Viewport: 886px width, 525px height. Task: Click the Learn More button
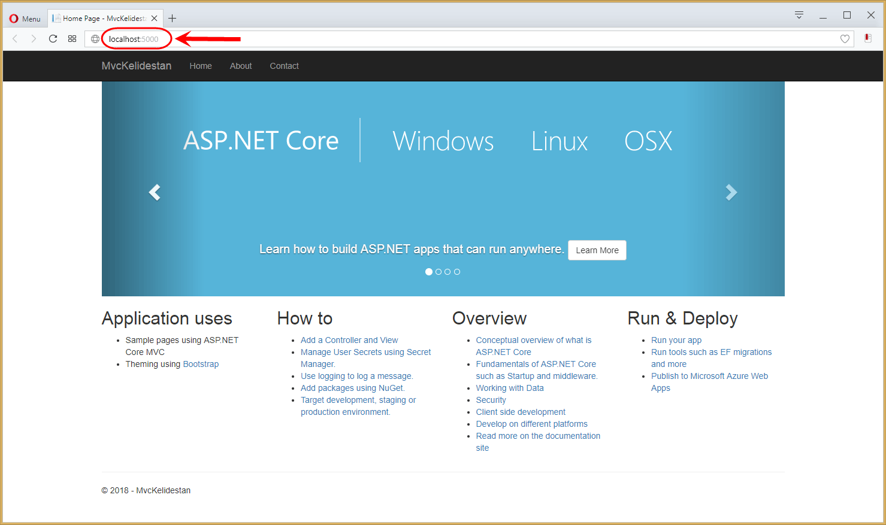click(x=597, y=250)
